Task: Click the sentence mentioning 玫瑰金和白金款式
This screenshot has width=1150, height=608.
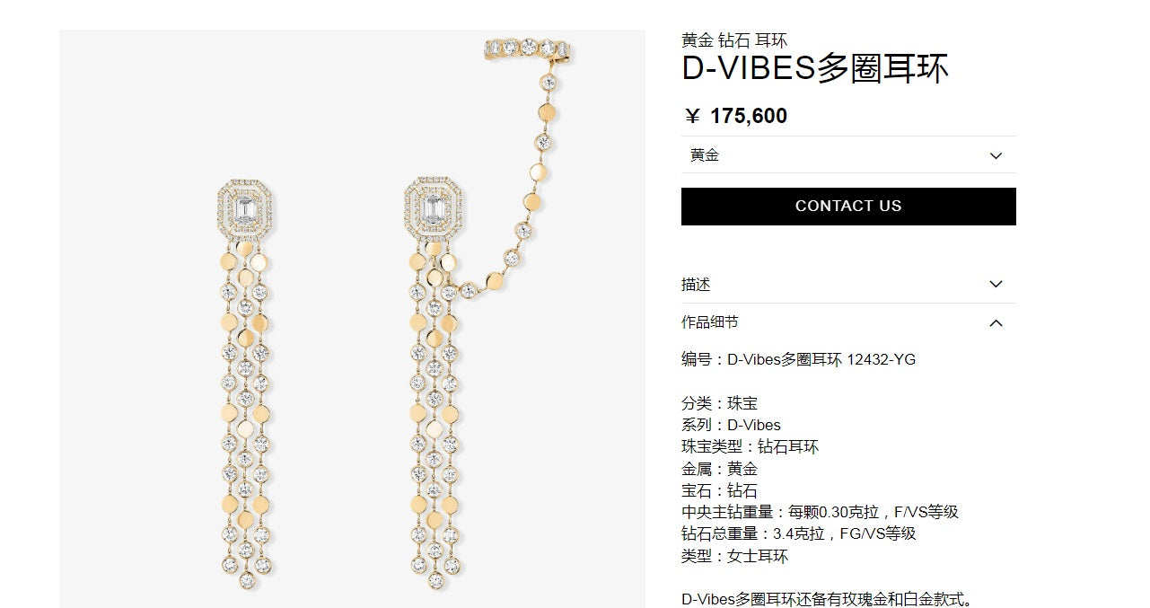Action: (x=828, y=599)
